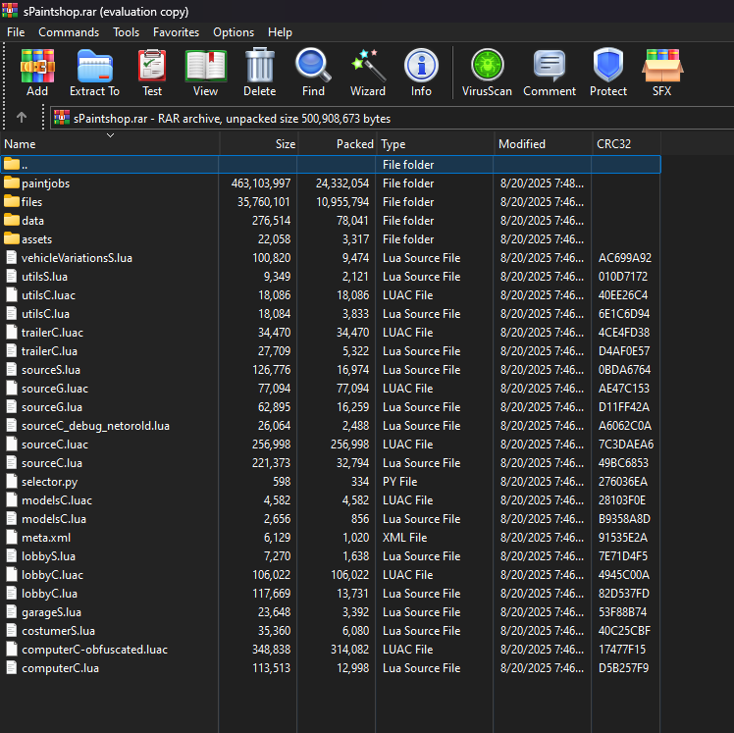Launch the Wizard wand icon
This screenshot has height=733, width=734.
[368, 66]
